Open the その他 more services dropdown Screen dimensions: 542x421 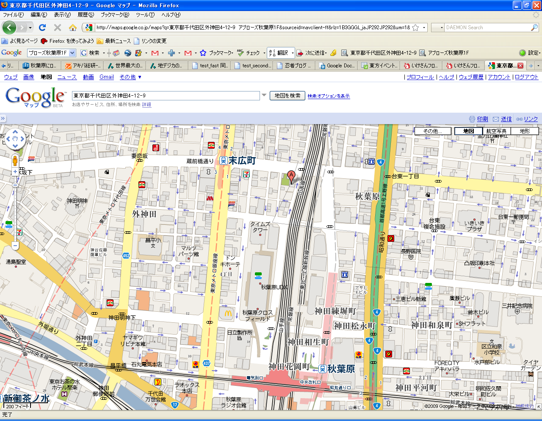pyautogui.click(x=130, y=77)
